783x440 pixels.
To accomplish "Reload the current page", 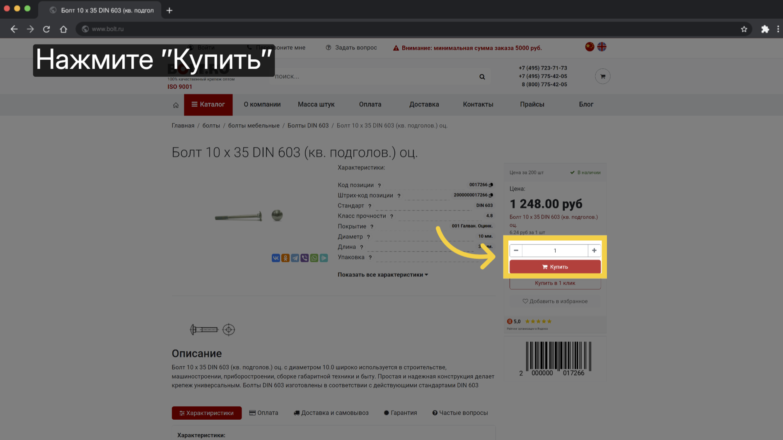I will (46, 29).
